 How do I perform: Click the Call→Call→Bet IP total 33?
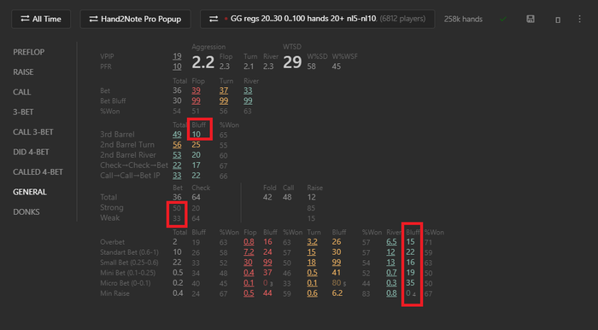177,176
